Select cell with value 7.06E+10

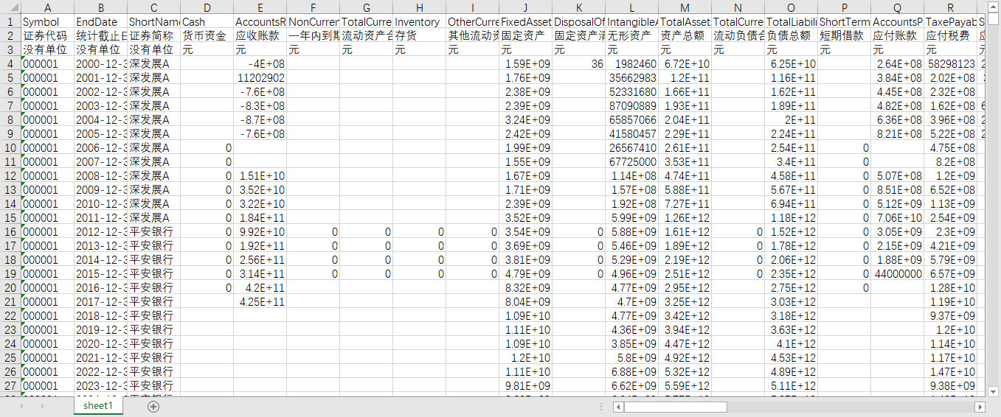pos(897,218)
